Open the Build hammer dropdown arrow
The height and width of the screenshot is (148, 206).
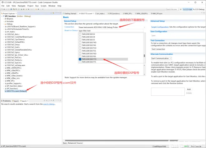(x=16, y=9)
